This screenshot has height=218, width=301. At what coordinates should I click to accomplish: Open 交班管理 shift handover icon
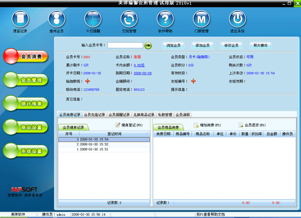click(129, 19)
